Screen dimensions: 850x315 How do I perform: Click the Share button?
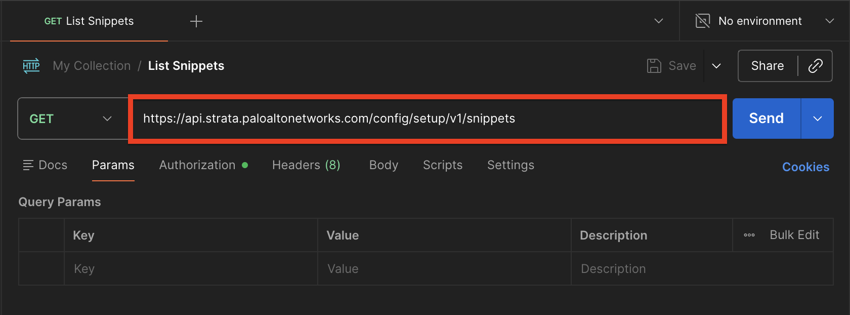coord(768,66)
